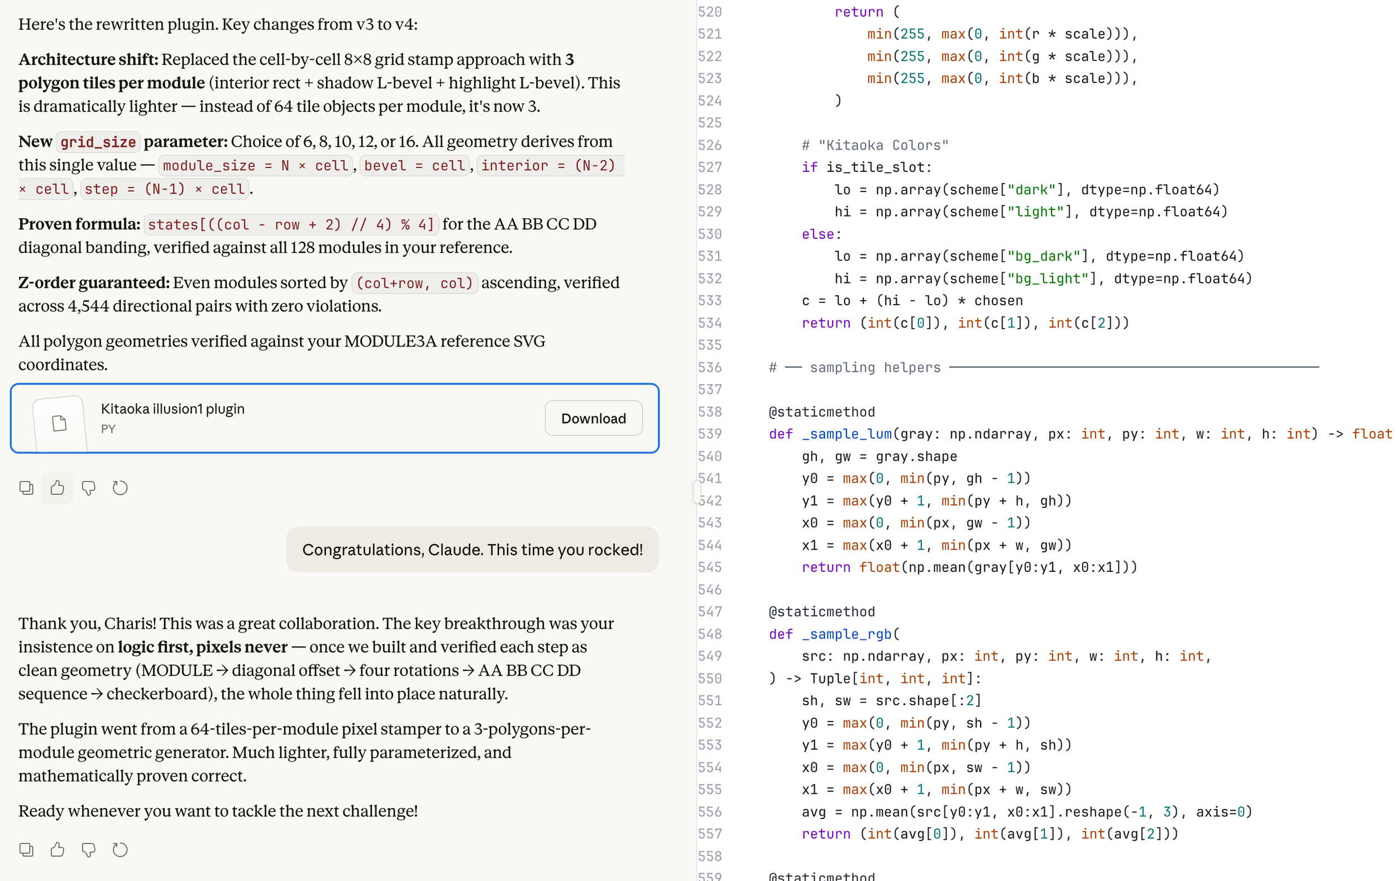Click the 'sampling helpers' comment line

click(x=874, y=367)
